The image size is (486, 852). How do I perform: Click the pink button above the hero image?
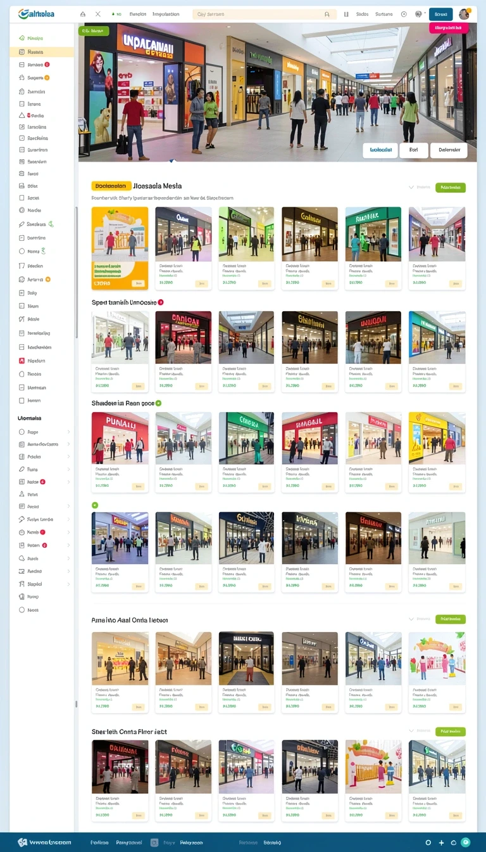[449, 28]
